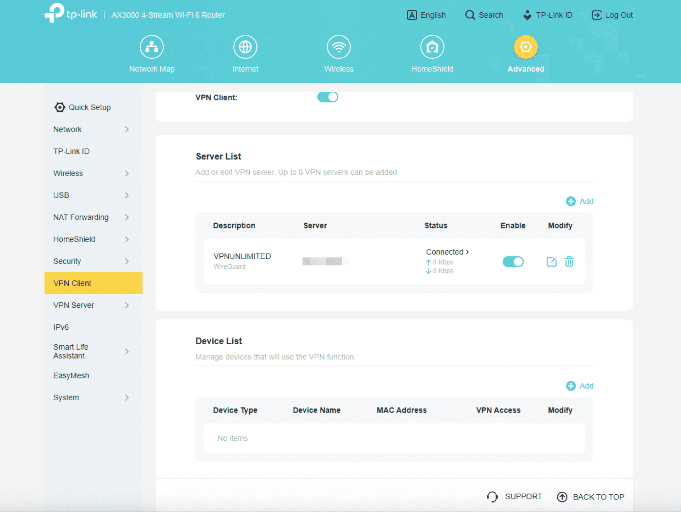
Task: Open the Internet settings icon
Action: pyautogui.click(x=245, y=46)
